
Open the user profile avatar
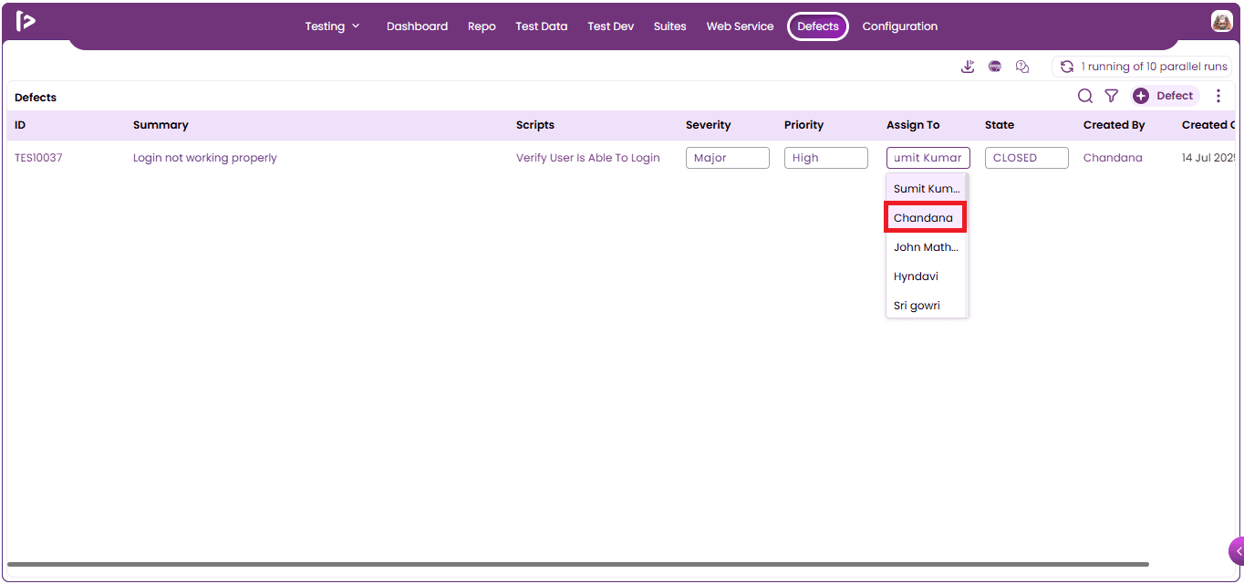pyautogui.click(x=1222, y=22)
